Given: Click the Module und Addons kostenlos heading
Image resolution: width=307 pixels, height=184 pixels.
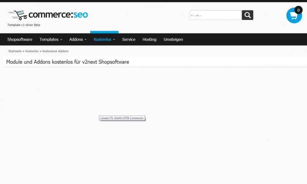Looking at the screenshot, I should click(68, 62).
